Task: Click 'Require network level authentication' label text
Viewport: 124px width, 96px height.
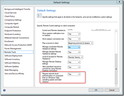Action: point(53,78)
